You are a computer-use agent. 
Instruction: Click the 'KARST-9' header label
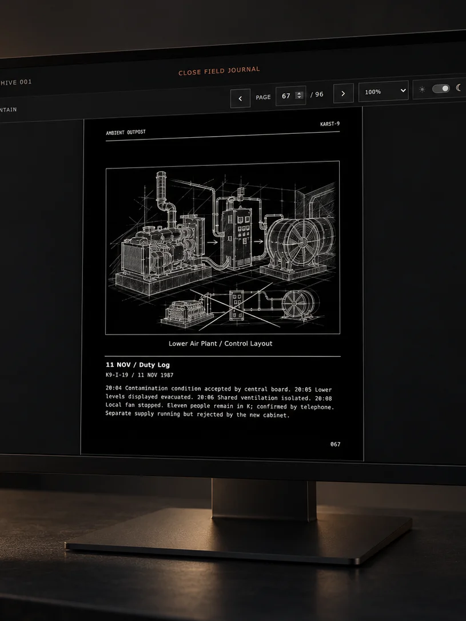click(330, 124)
